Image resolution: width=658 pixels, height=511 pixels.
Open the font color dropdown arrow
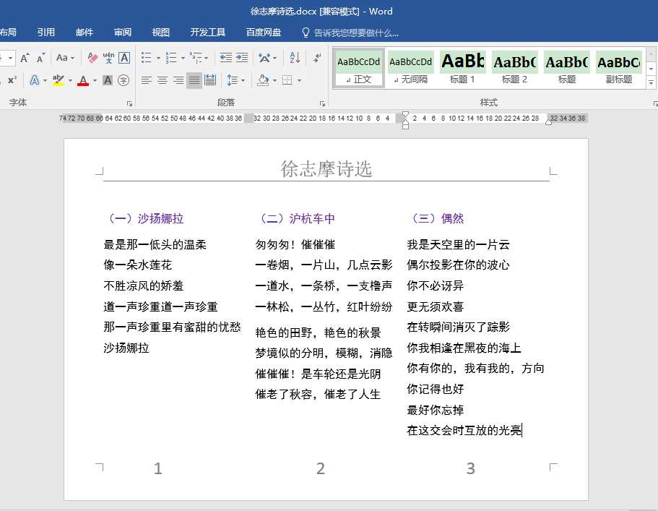(94, 81)
